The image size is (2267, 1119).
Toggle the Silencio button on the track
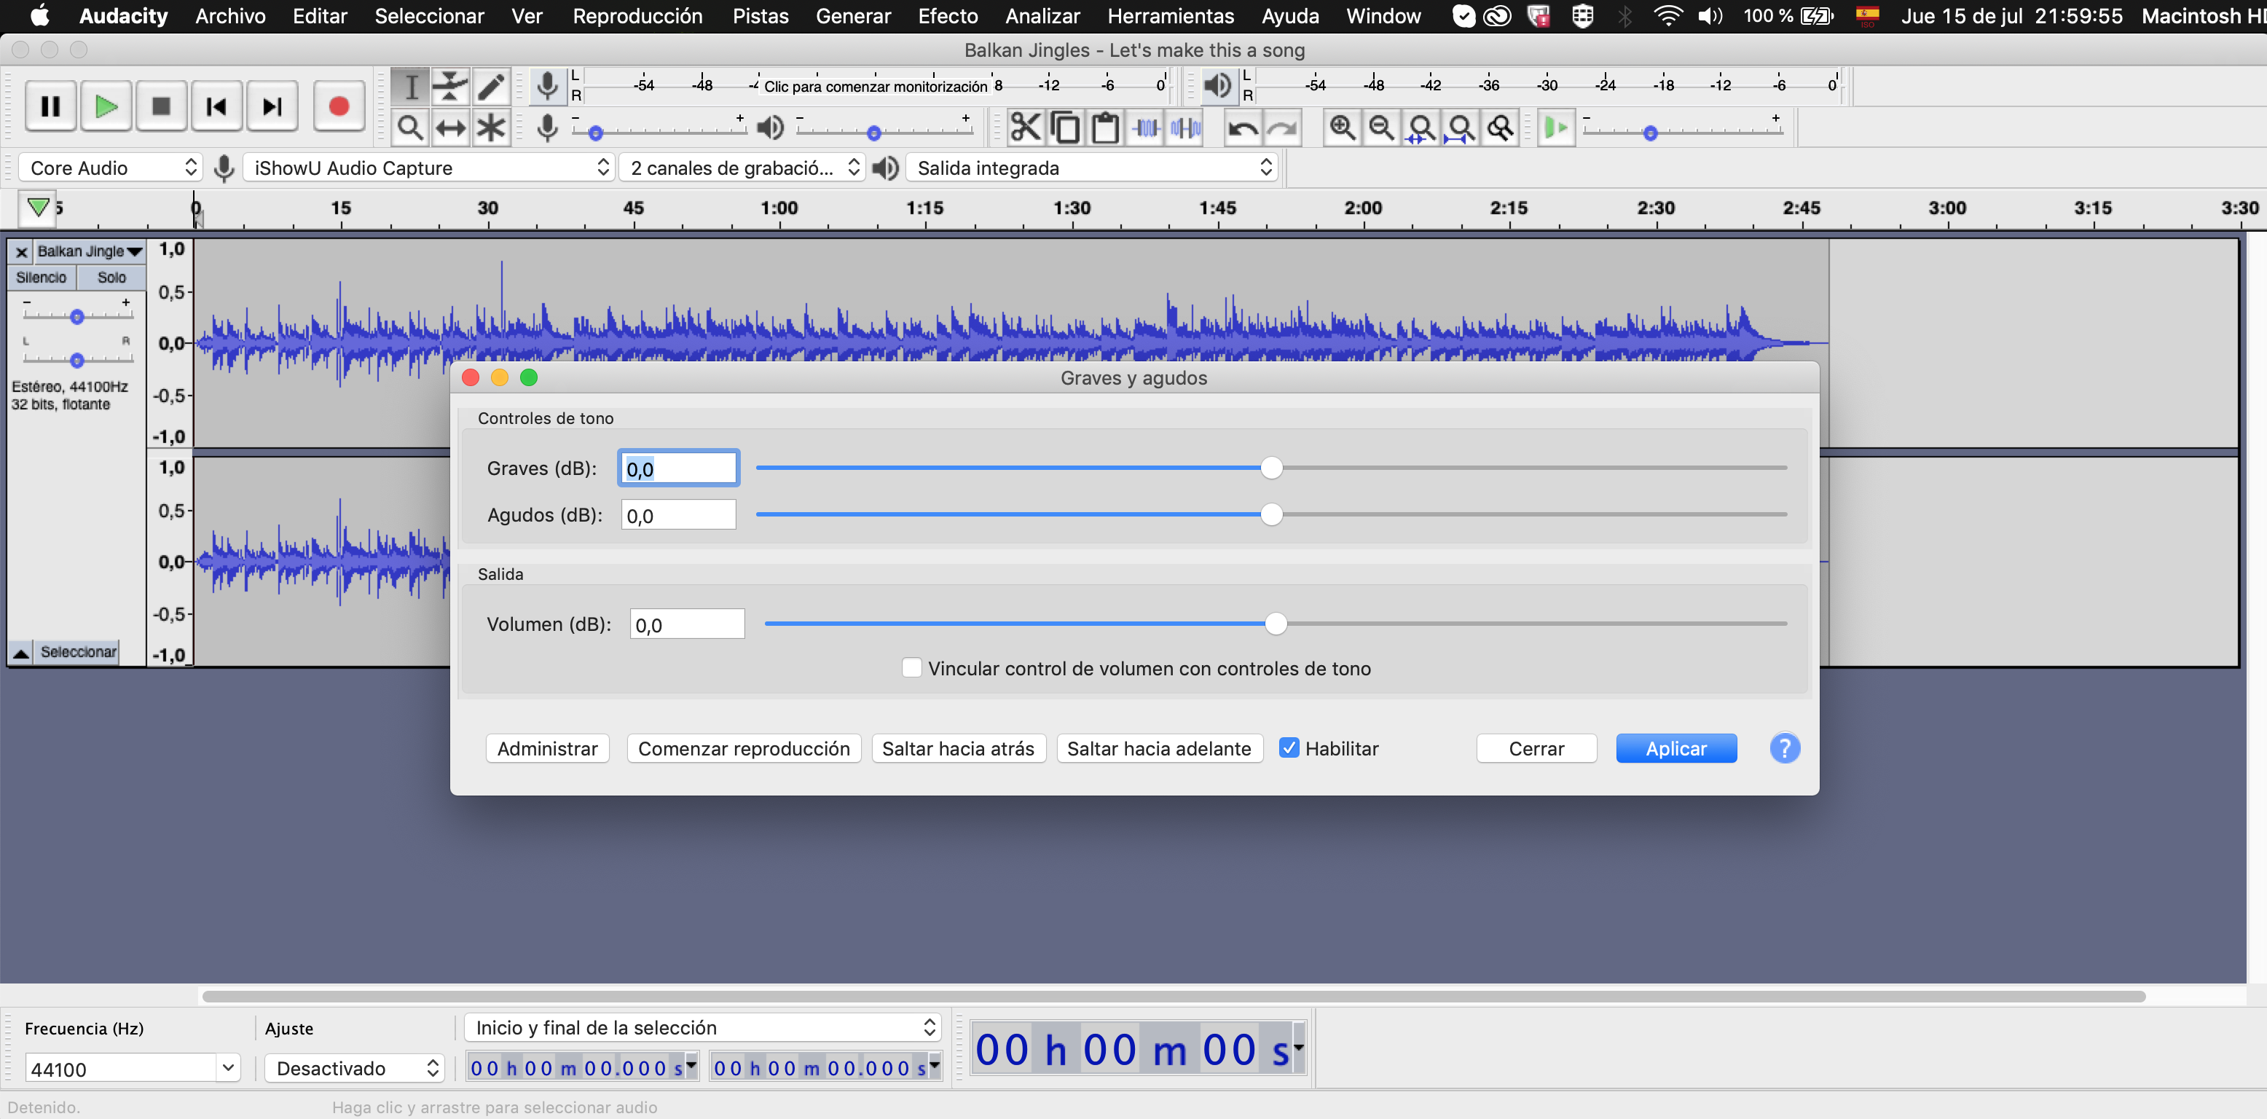42,278
